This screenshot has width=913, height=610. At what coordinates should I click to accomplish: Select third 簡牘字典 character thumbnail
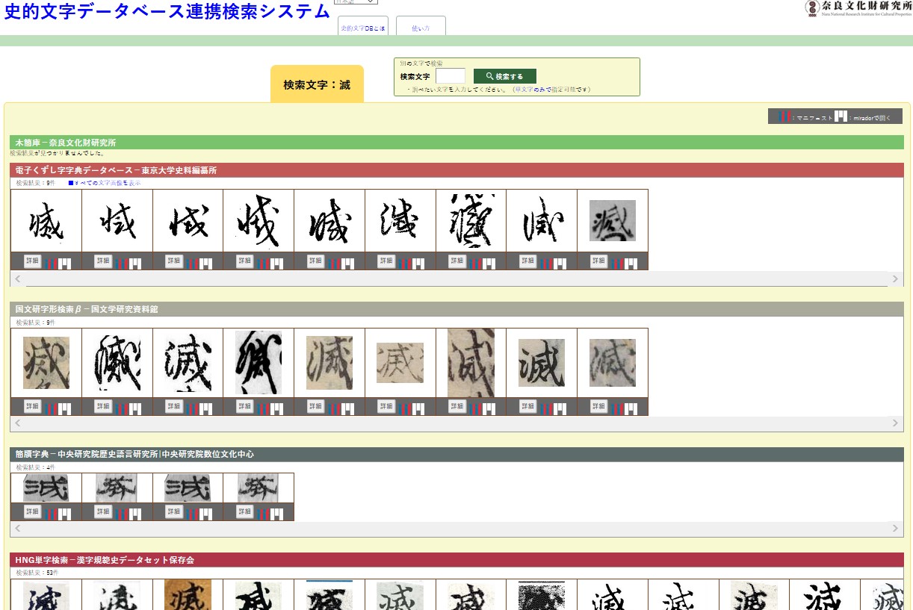click(188, 488)
